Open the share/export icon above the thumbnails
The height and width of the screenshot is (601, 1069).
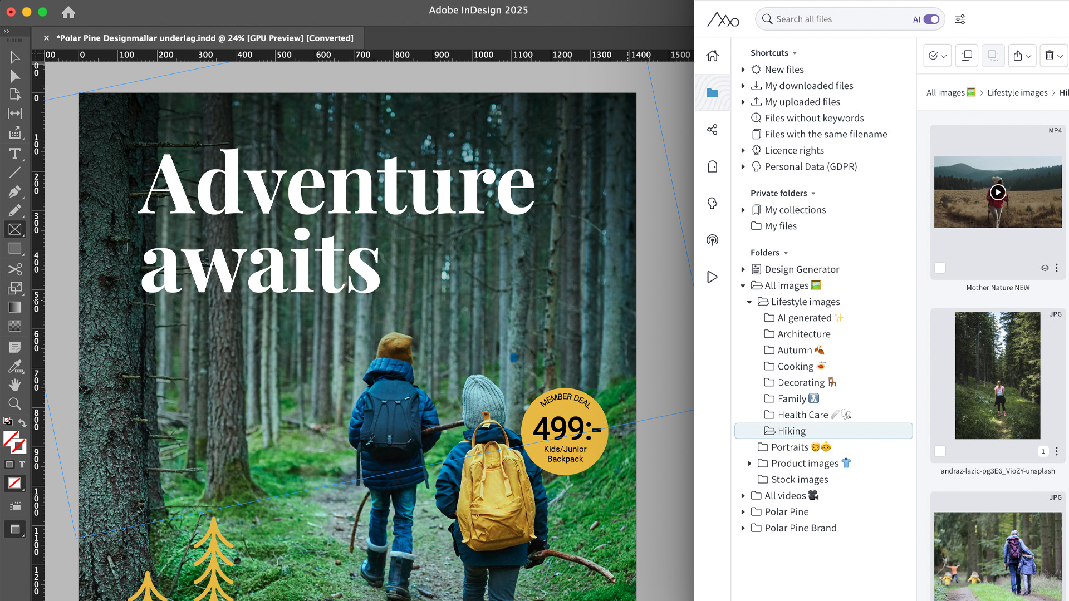pyautogui.click(x=1018, y=56)
